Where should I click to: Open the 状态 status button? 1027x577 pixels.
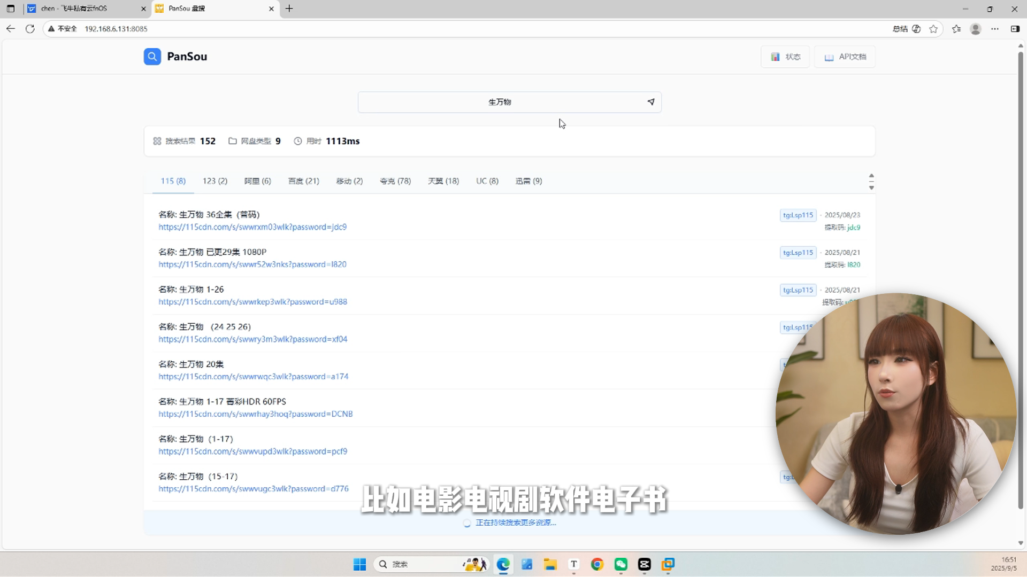pyautogui.click(x=785, y=57)
